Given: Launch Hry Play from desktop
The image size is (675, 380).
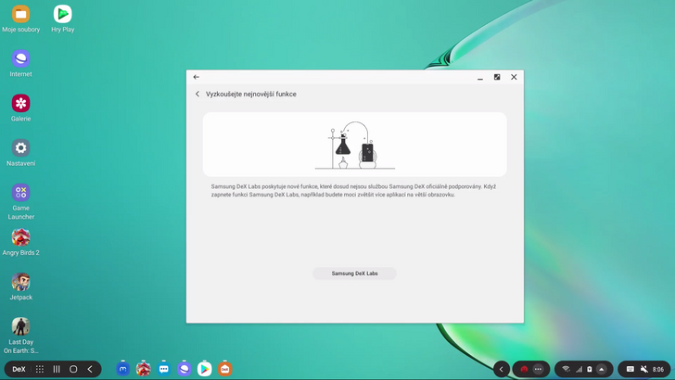Looking at the screenshot, I should [62, 15].
